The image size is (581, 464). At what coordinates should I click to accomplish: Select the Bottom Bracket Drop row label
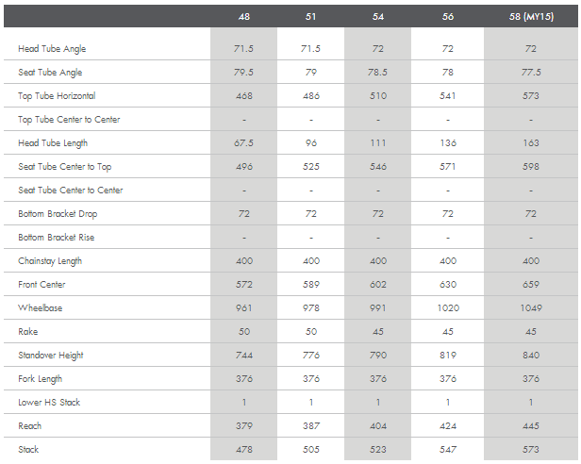[57, 214]
